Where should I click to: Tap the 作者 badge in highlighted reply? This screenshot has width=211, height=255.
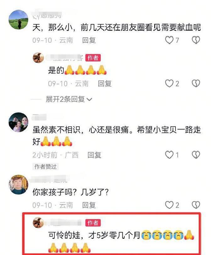[x=93, y=223]
